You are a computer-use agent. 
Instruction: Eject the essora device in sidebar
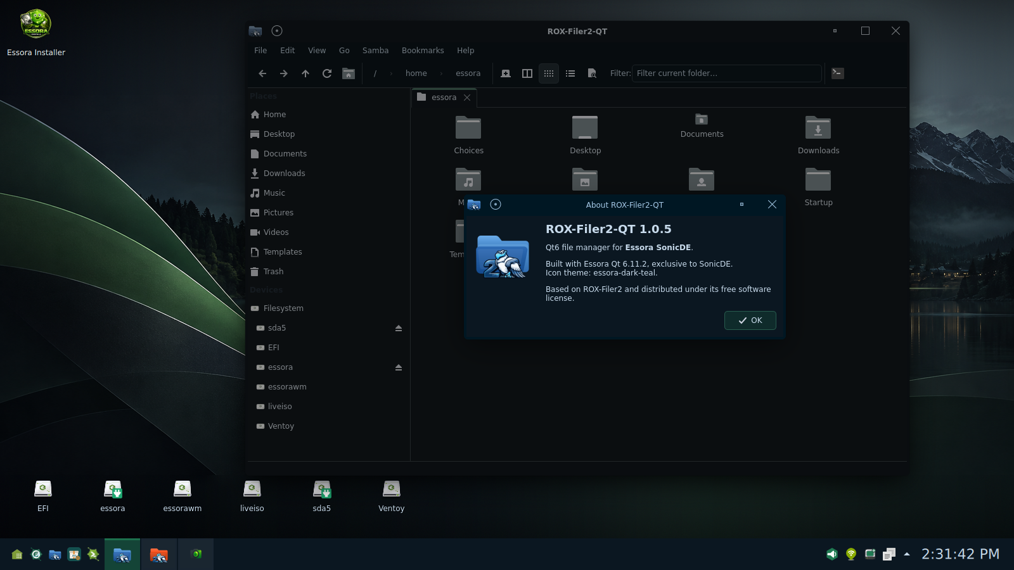(399, 367)
